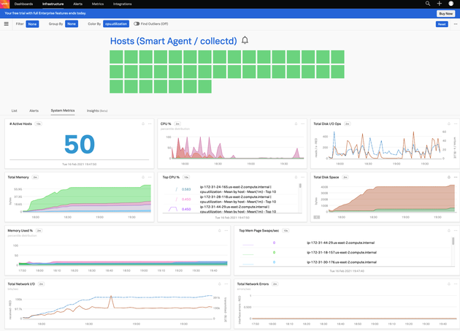
Task: Click bell icon on Top CPU % chart
Action: [296, 177]
